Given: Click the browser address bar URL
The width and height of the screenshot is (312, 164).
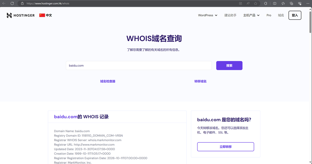Looking at the screenshot, I should click(48, 3).
